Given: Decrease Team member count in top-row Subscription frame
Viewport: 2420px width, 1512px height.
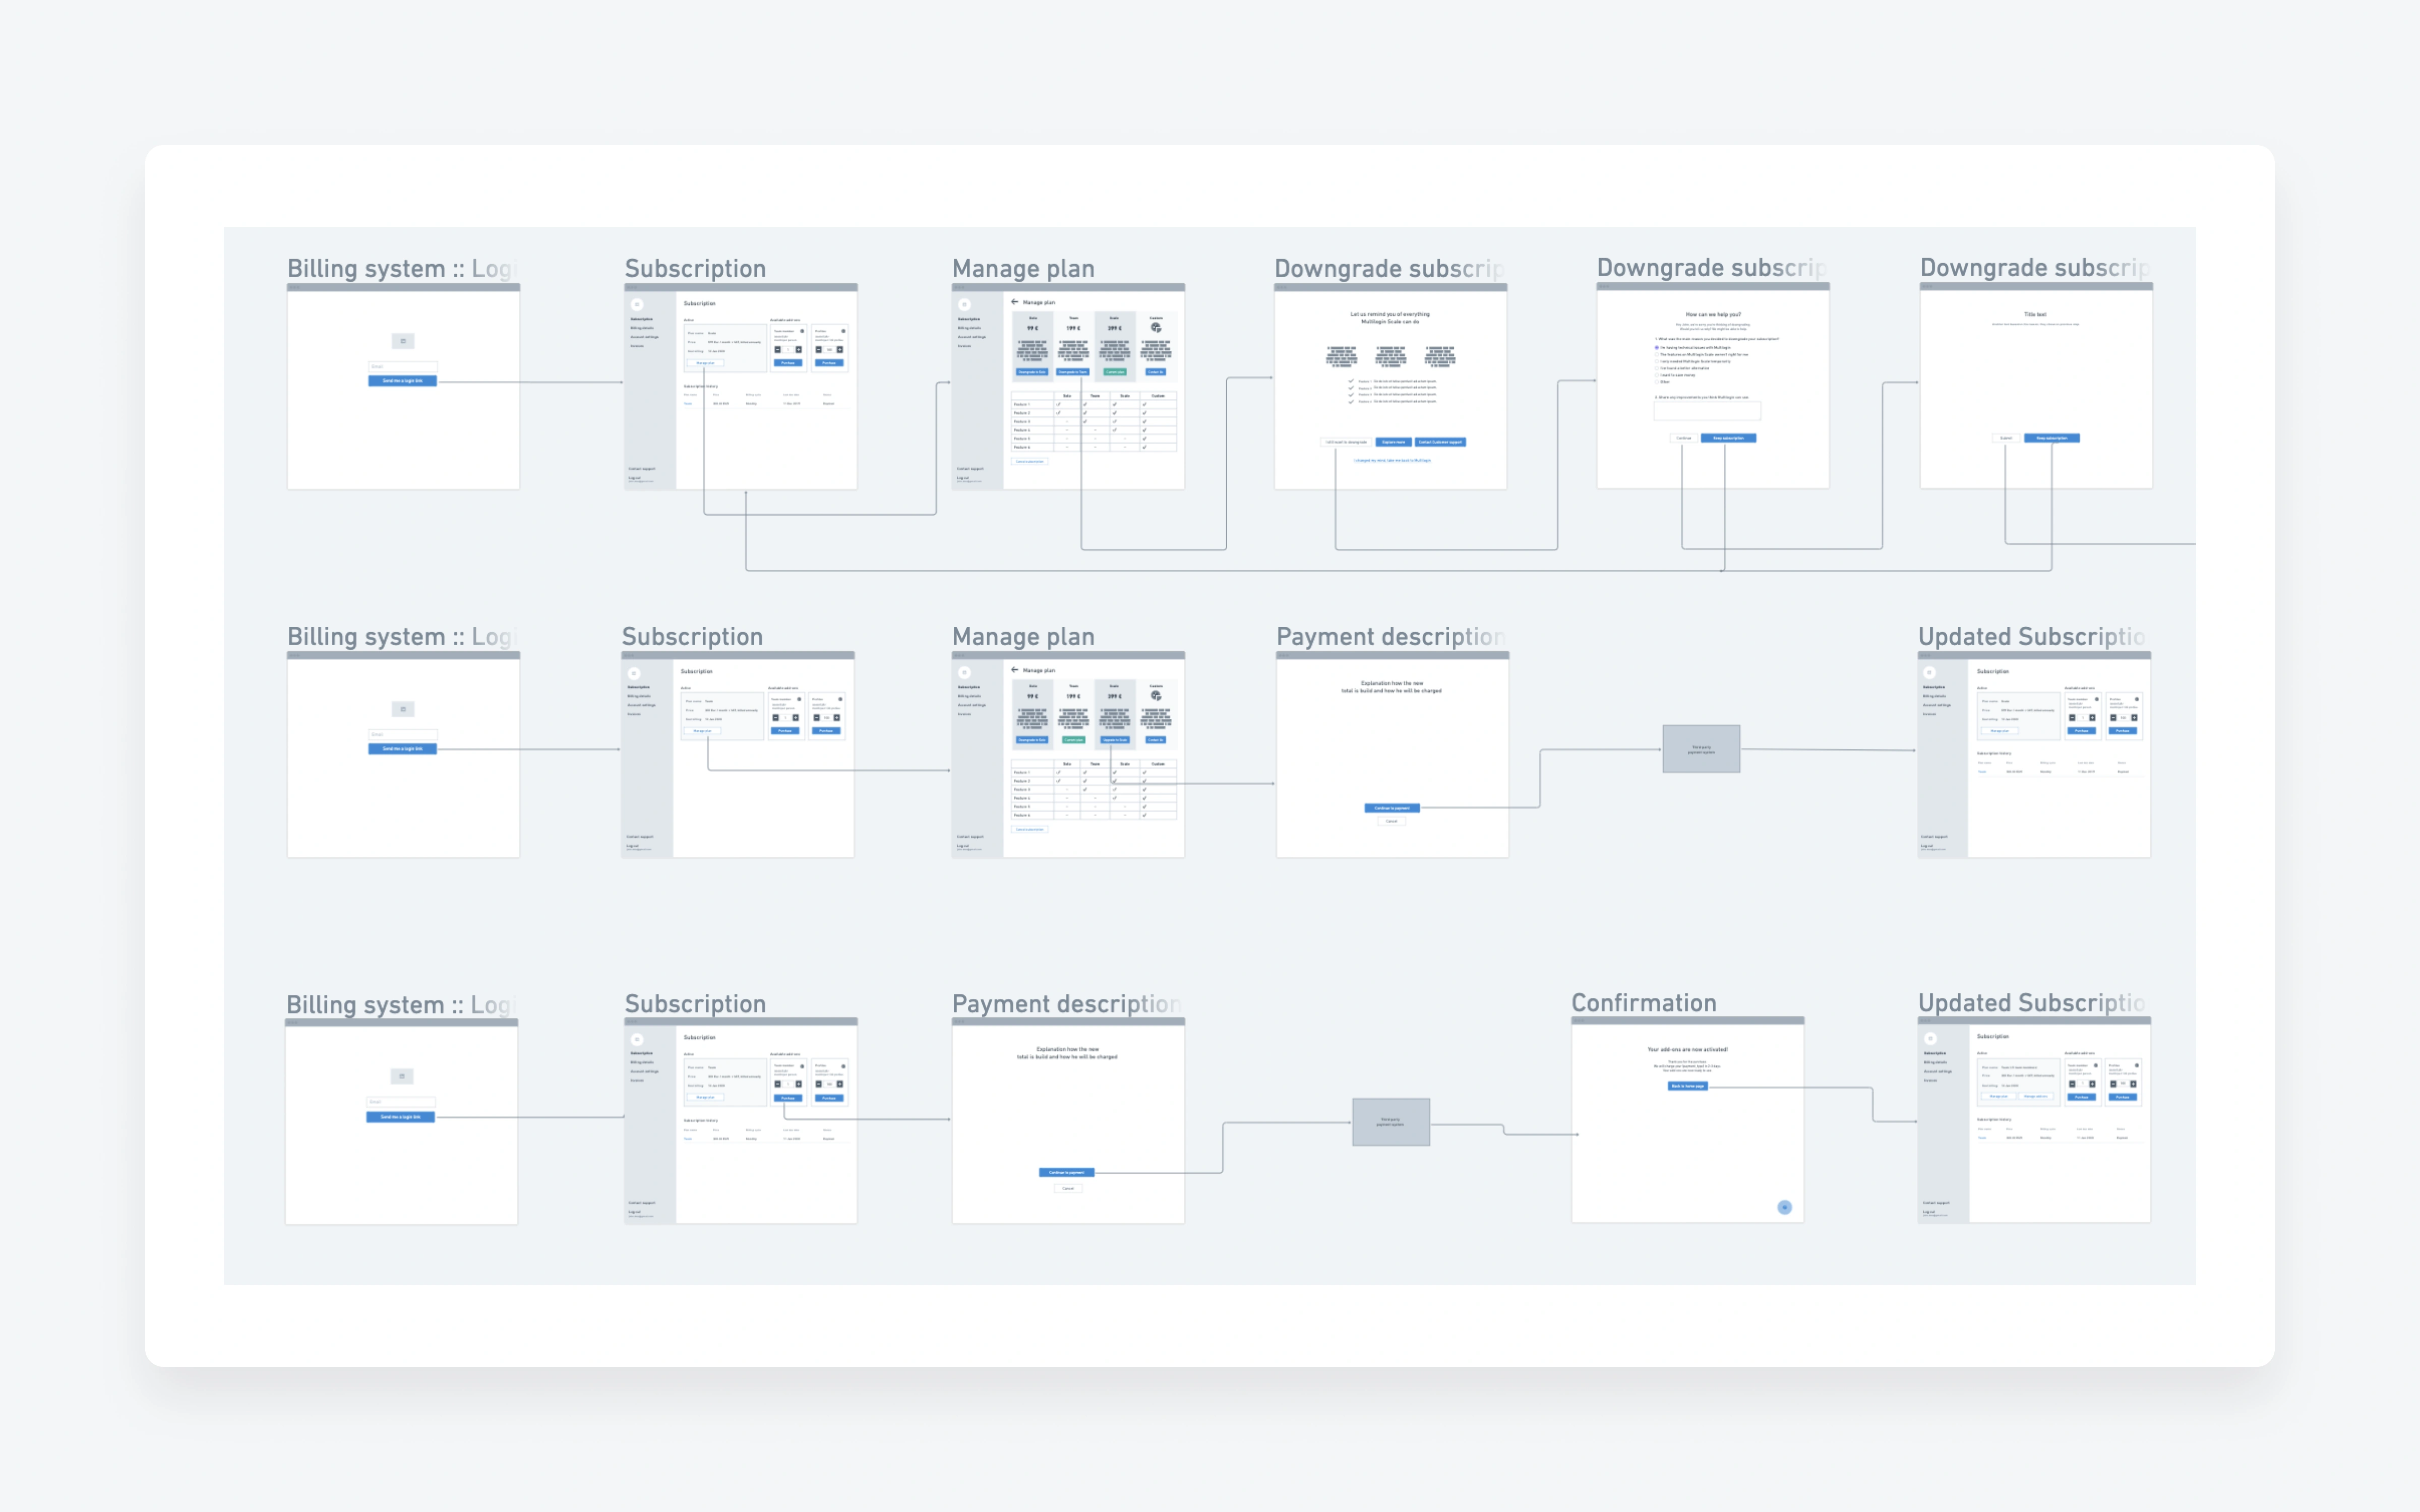Looking at the screenshot, I should coord(778,350).
